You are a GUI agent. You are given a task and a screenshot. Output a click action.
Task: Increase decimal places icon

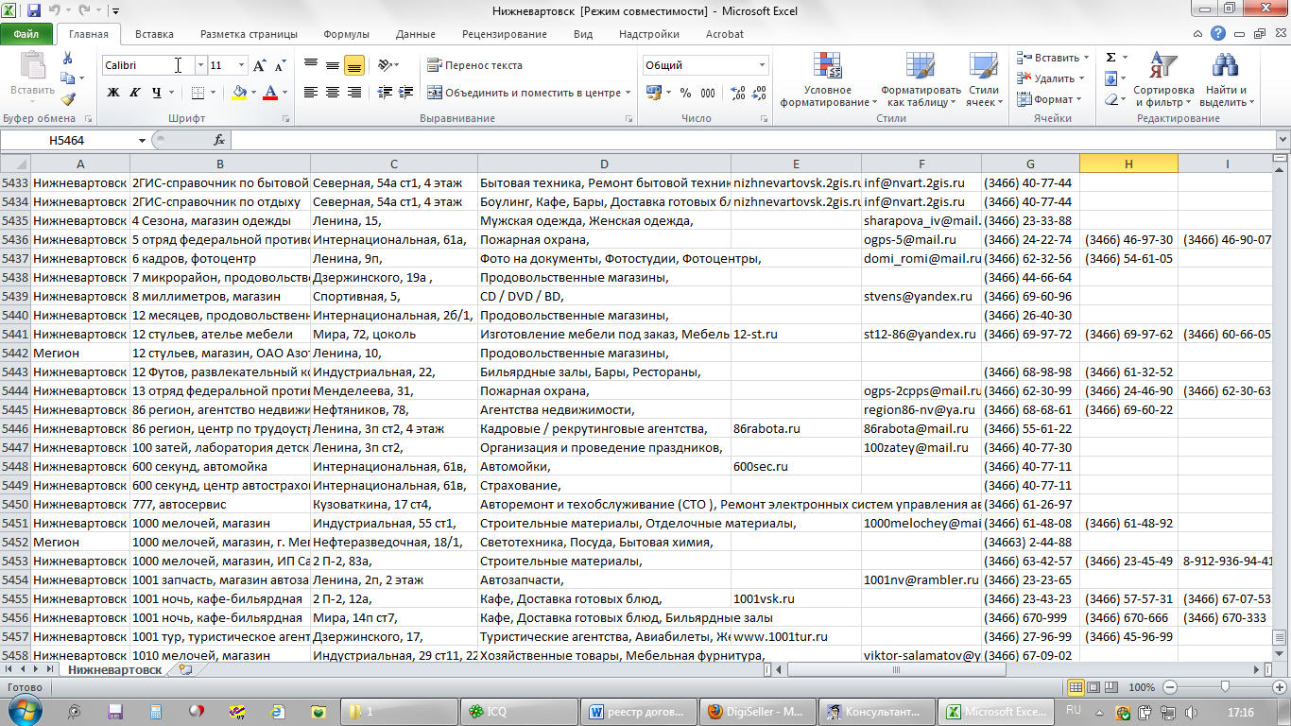(737, 93)
